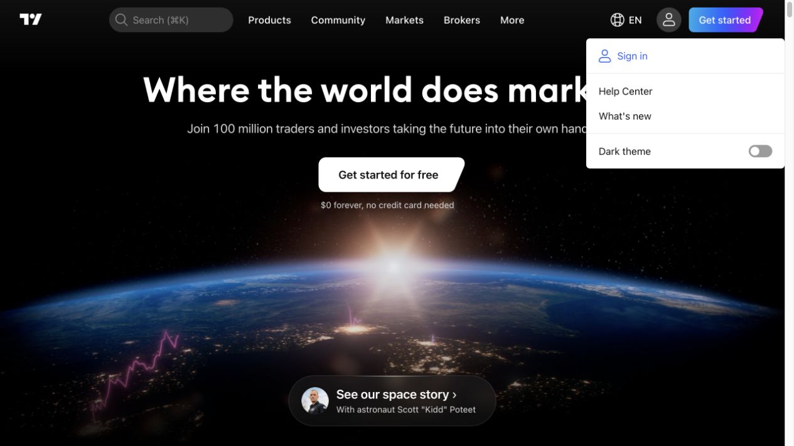Click the magnifying glass search icon

121,20
